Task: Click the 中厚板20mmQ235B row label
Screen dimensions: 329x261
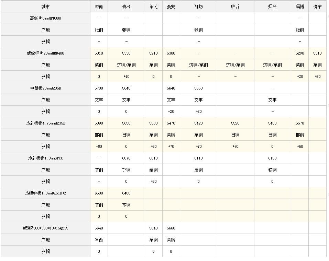Action: (45, 88)
